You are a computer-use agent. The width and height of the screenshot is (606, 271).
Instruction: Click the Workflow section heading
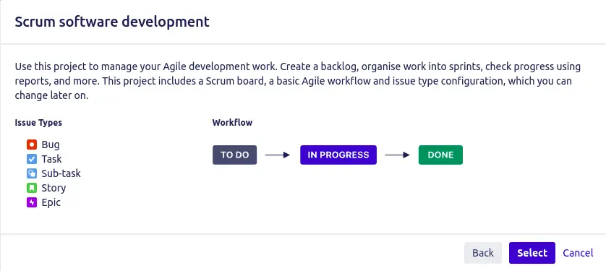[232, 123]
